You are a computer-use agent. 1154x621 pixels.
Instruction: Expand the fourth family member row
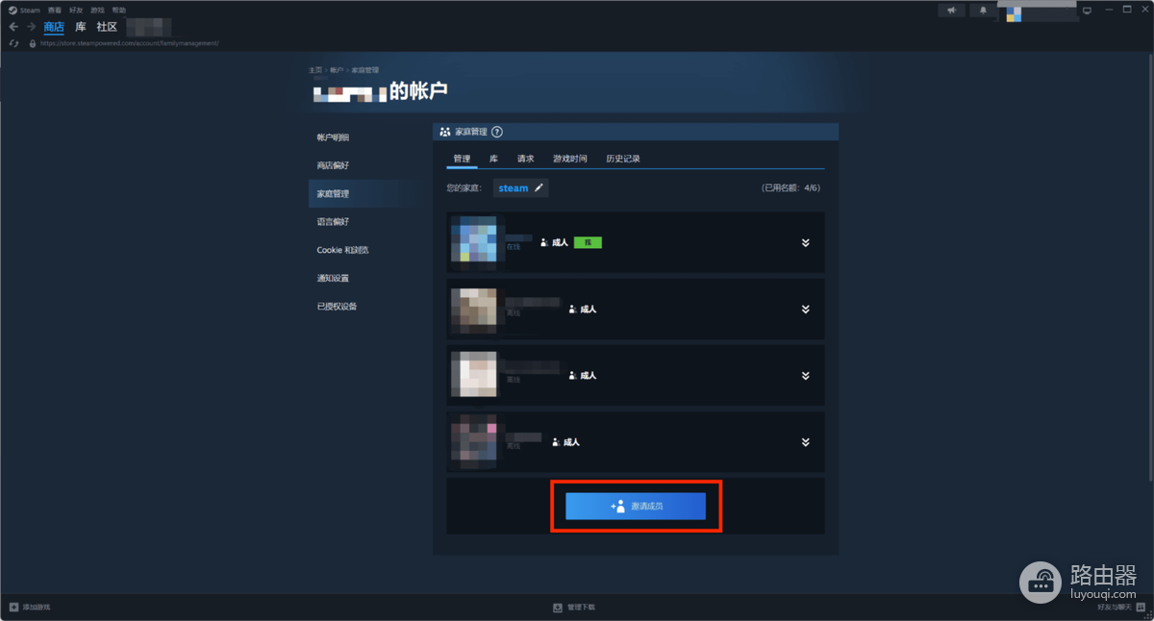pos(806,442)
